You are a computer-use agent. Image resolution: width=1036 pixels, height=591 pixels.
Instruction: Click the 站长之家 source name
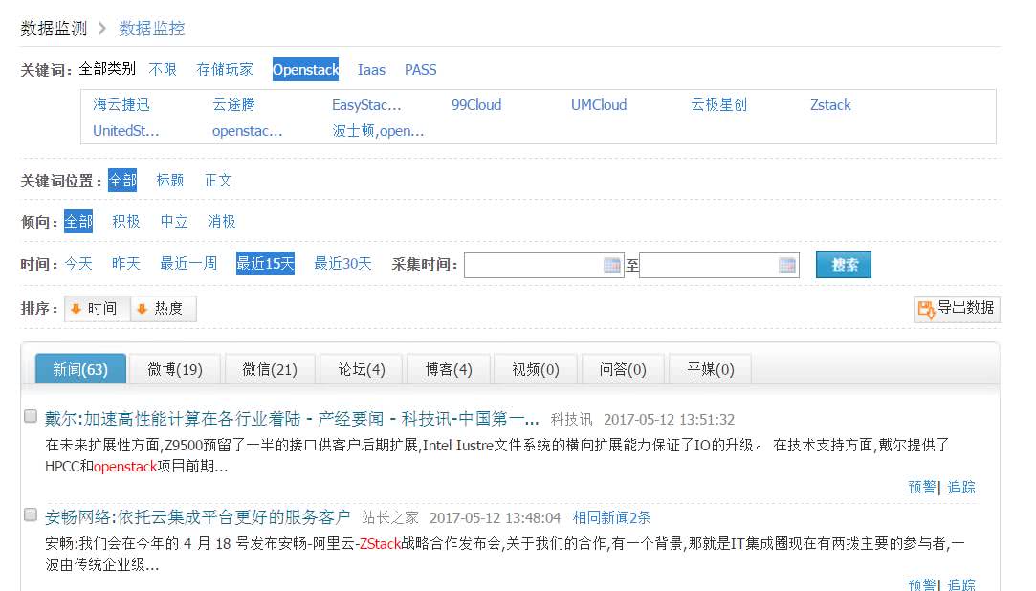[390, 517]
